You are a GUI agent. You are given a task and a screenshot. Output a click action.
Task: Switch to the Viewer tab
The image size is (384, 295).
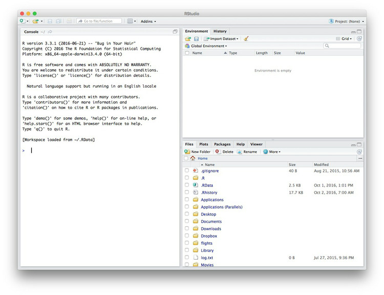pyautogui.click(x=257, y=144)
